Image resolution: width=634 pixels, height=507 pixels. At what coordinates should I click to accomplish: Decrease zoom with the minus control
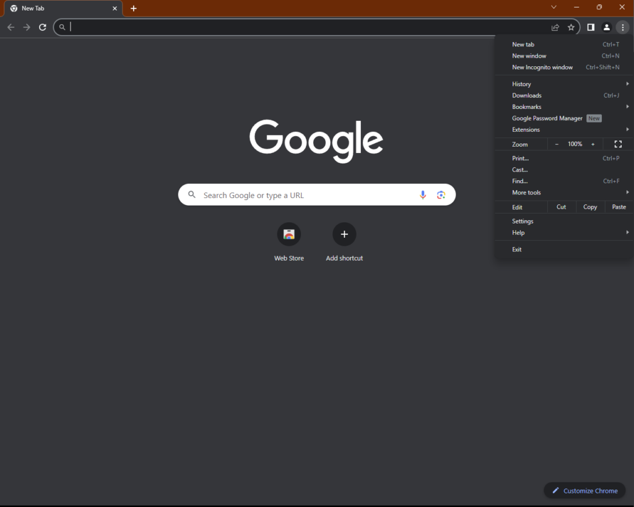point(557,144)
